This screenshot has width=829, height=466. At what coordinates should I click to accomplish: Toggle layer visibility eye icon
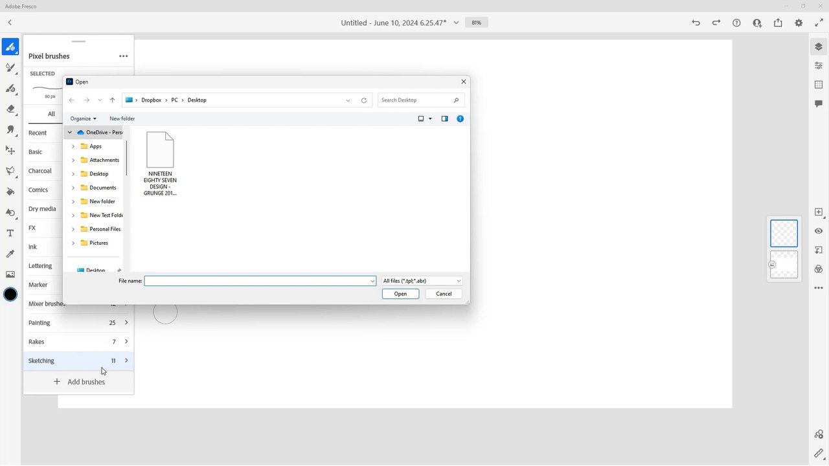(819, 231)
